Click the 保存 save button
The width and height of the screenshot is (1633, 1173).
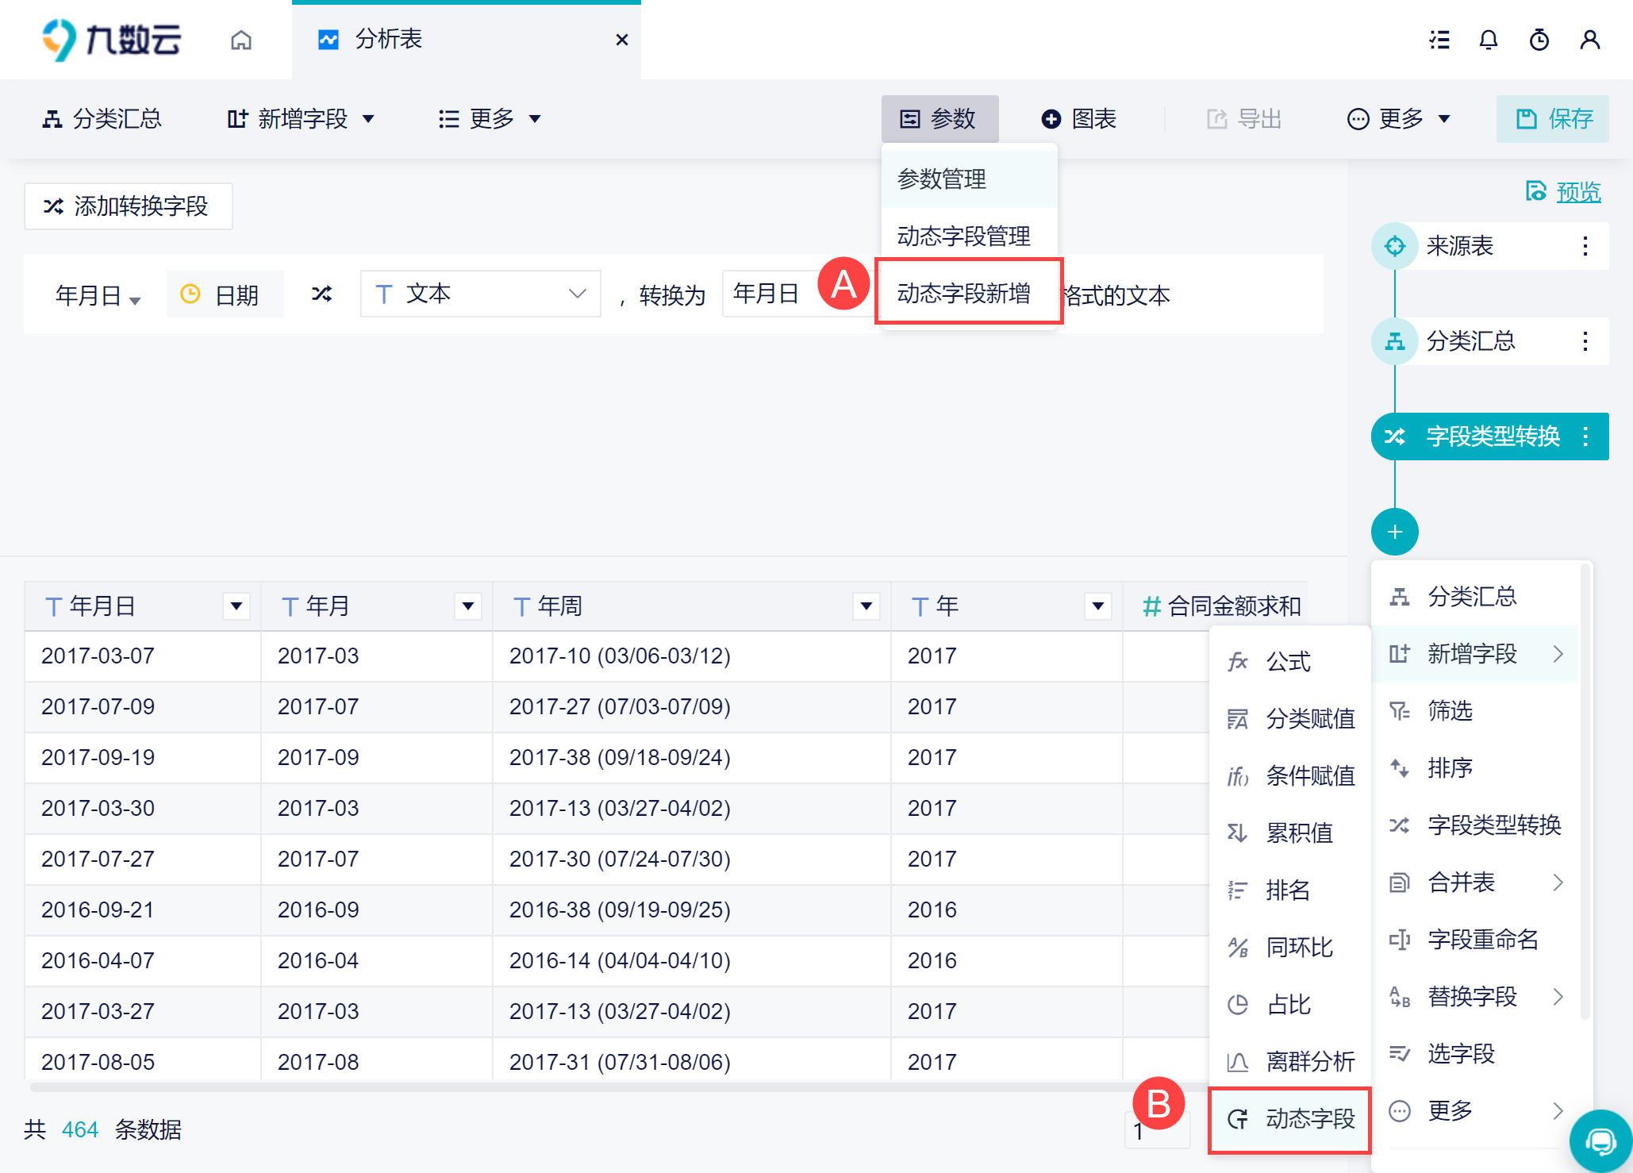pos(1553,119)
